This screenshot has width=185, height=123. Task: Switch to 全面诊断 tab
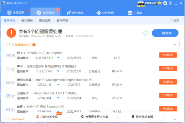[16, 13]
